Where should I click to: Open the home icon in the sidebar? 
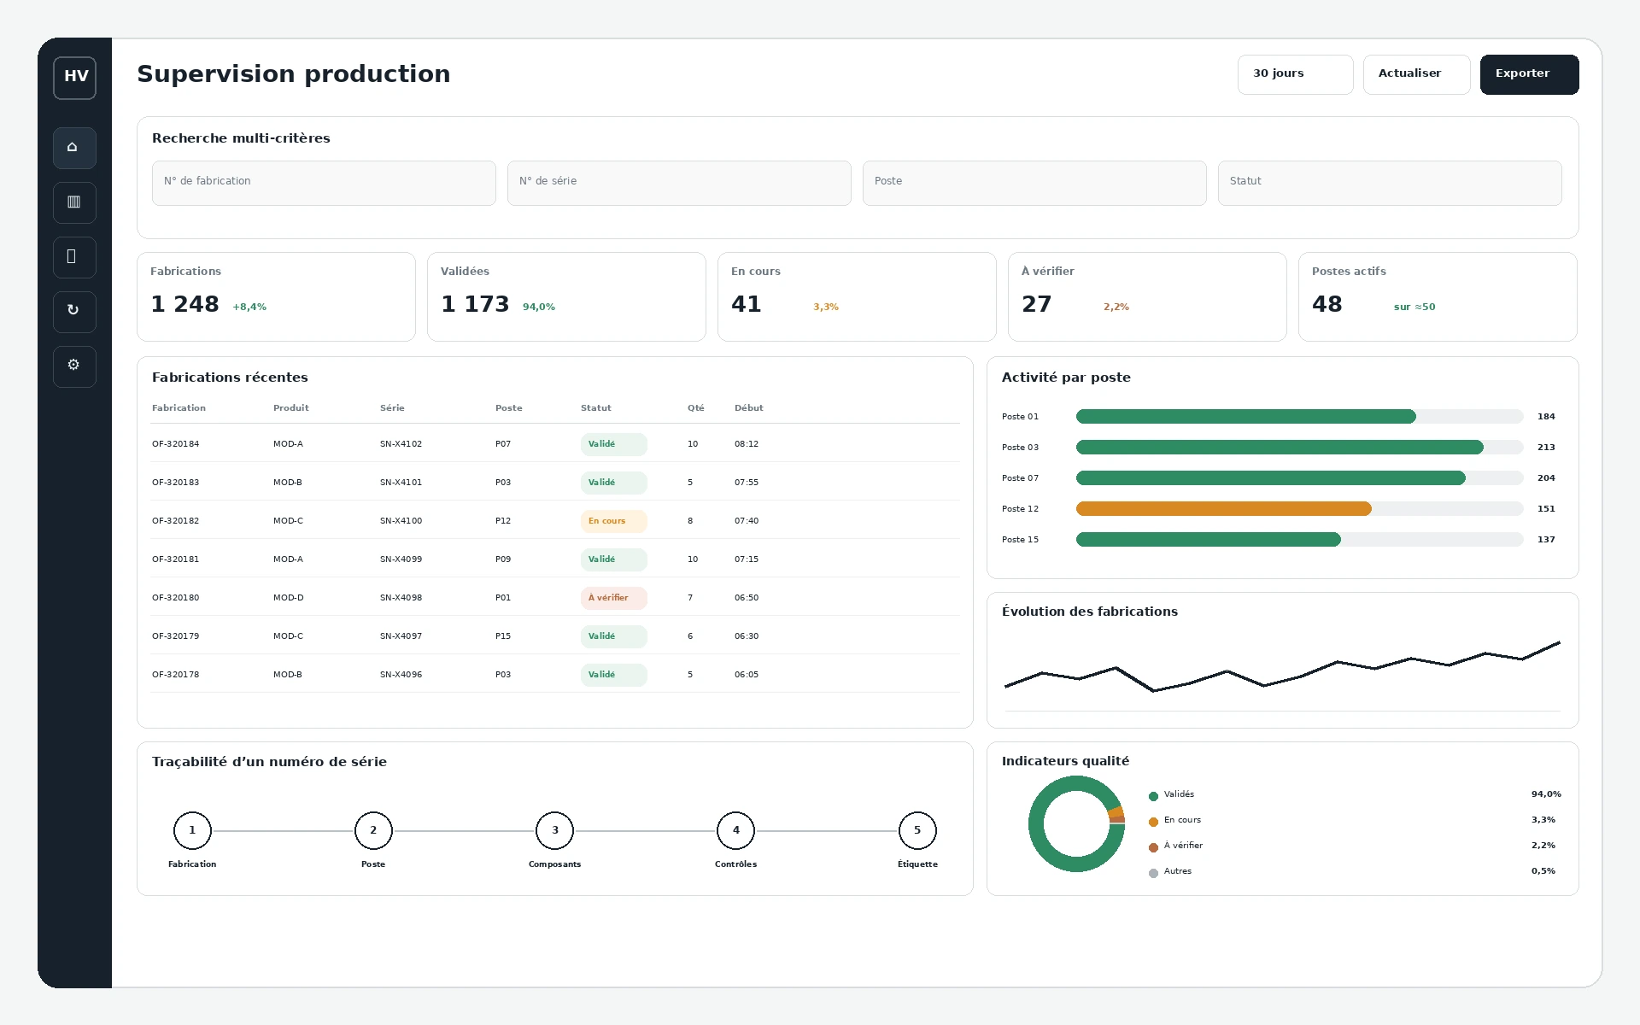click(x=74, y=148)
